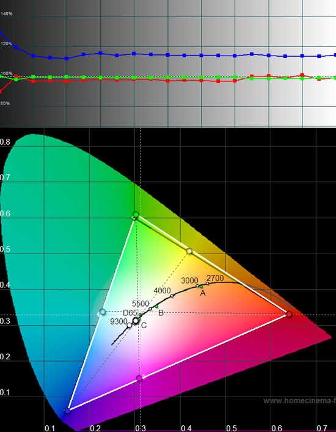Pick the magenta secondary color point
This screenshot has height=432, width=336.
[139, 378]
